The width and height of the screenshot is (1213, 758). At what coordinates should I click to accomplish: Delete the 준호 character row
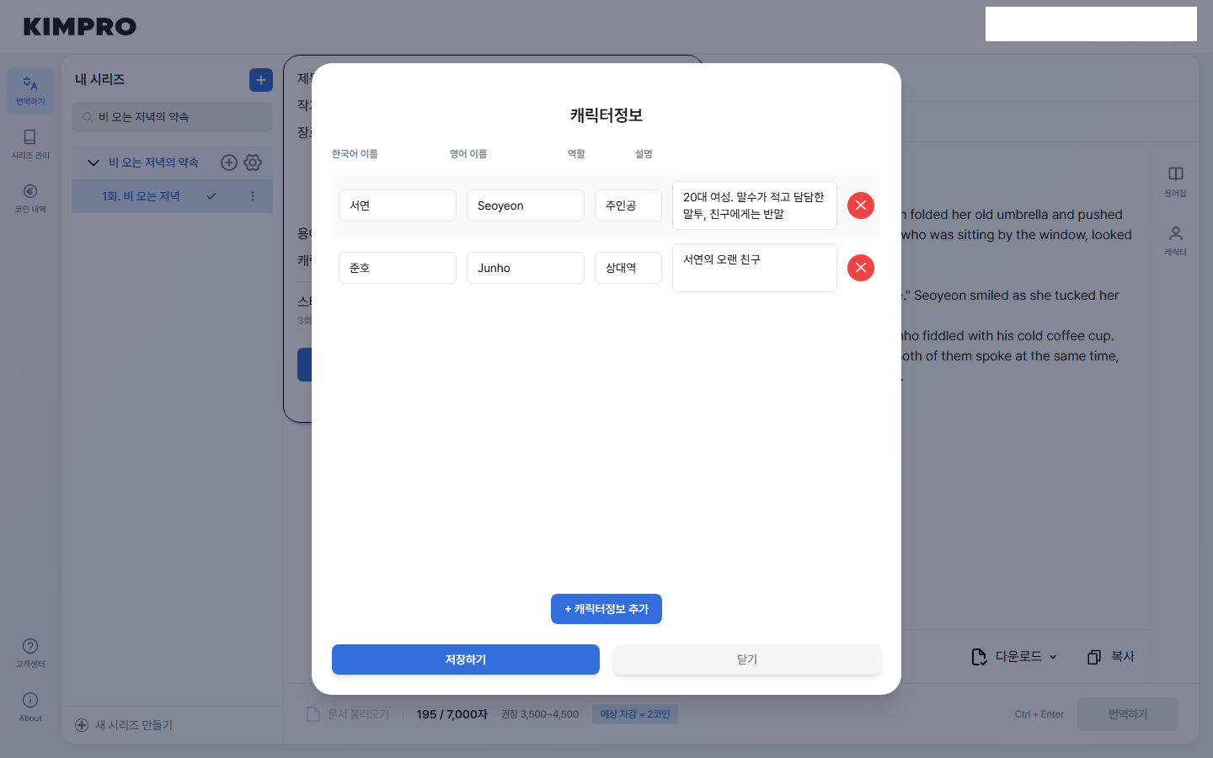(x=860, y=268)
